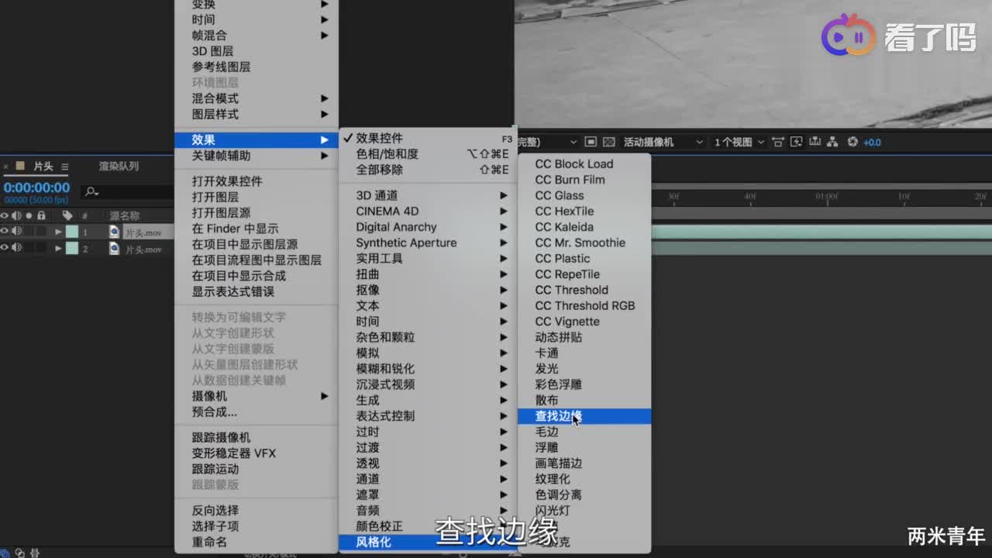Click the grid and guide options icon
The height and width of the screenshot is (558, 992).
pos(777,142)
